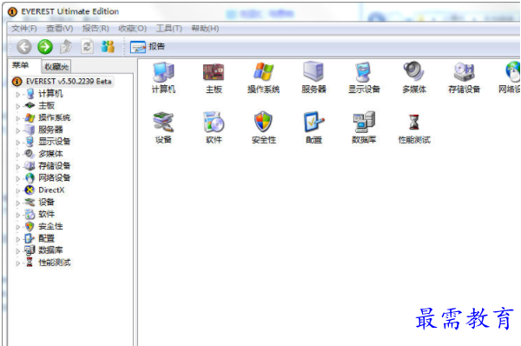Select 性能测试 in the tree
The height and width of the screenshot is (346, 521).
(55, 263)
